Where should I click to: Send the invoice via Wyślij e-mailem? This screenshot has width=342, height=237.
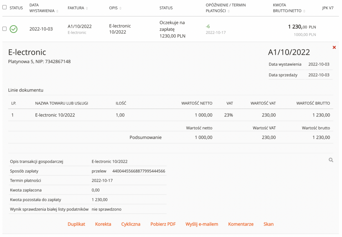[202, 224]
